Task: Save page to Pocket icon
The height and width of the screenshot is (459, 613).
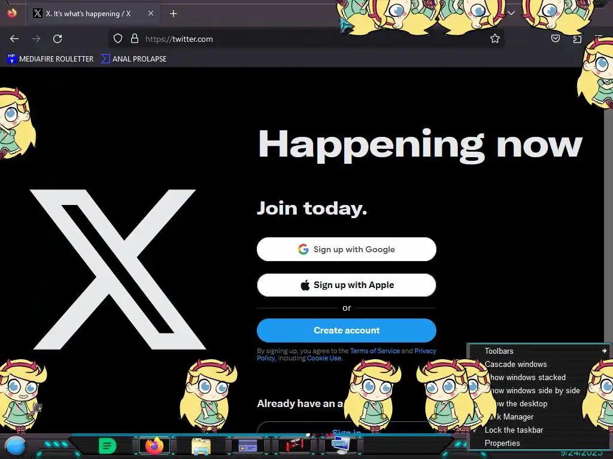Action: 555,38
